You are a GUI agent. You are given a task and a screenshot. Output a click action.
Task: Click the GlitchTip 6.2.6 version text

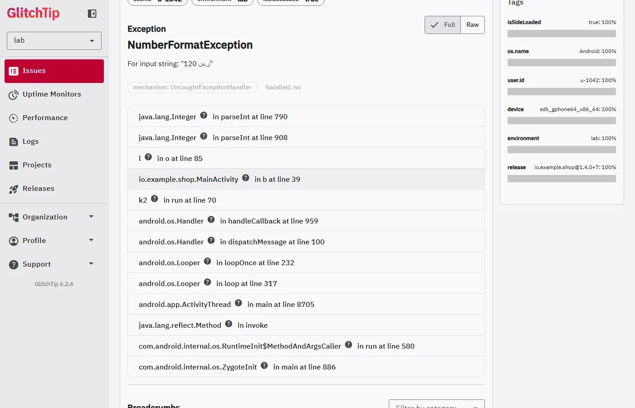[x=54, y=284]
